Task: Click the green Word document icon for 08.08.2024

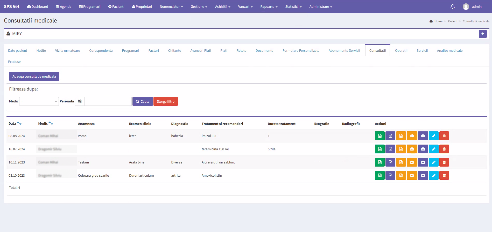Action: [379, 136]
